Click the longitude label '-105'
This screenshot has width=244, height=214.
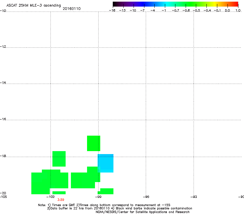[3, 197]
